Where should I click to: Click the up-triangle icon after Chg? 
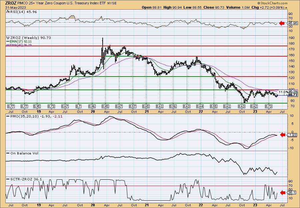286,8
